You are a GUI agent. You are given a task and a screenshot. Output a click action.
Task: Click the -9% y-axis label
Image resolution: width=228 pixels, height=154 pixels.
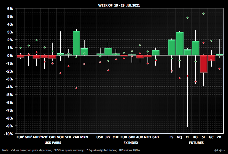click(x=10, y=126)
